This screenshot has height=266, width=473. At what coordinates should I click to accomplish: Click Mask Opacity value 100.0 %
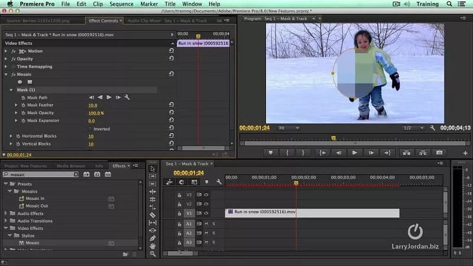(x=96, y=113)
